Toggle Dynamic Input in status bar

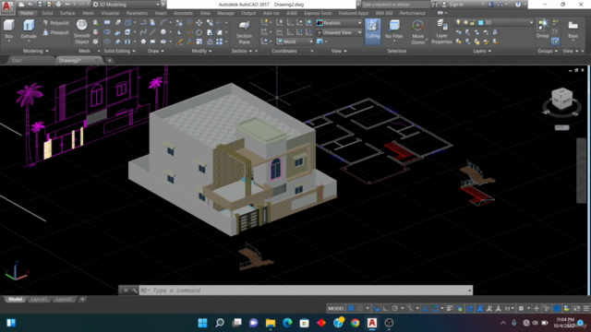pos(376,308)
